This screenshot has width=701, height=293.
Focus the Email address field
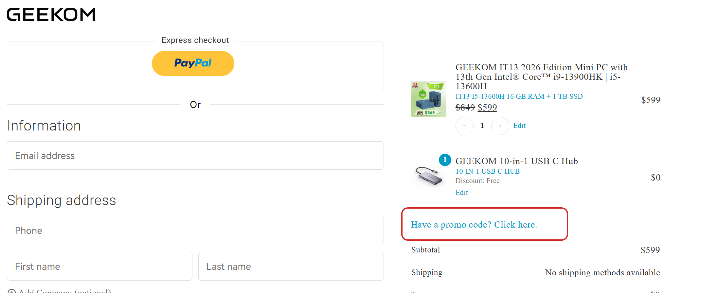tap(195, 156)
